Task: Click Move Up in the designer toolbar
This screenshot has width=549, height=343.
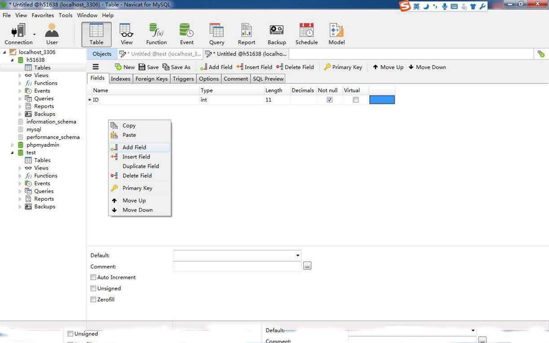Action: pos(388,67)
